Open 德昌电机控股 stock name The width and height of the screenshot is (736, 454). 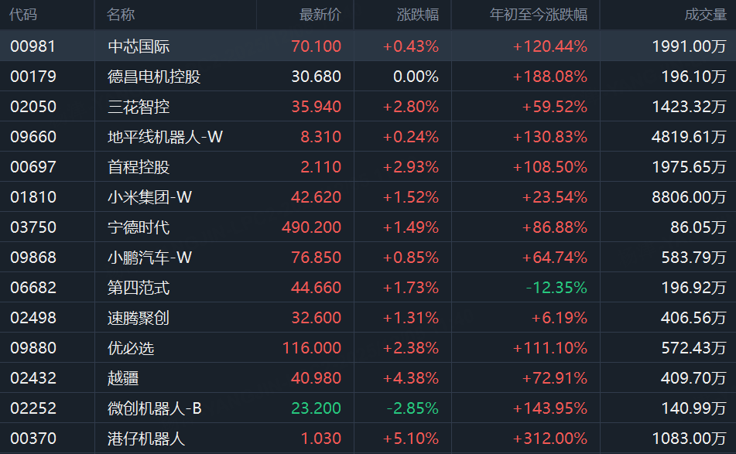pos(154,77)
